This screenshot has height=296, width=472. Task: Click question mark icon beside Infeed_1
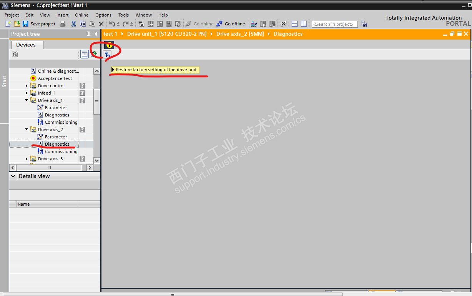(x=82, y=93)
